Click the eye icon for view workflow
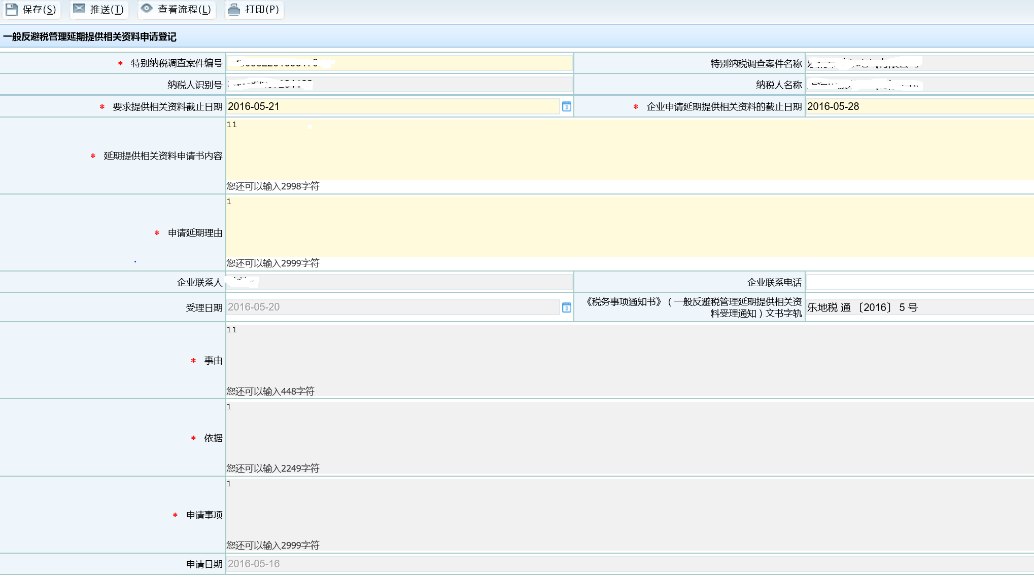This screenshot has width=1034, height=581. (x=147, y=8)
